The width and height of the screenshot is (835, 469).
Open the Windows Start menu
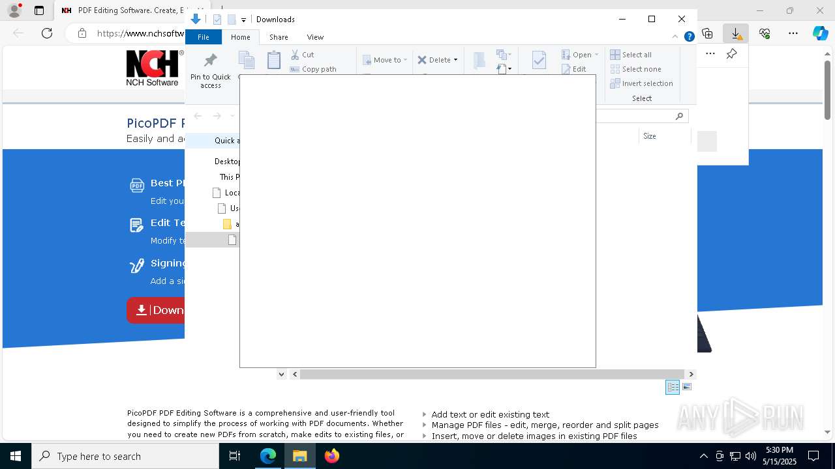pos(16,456)
